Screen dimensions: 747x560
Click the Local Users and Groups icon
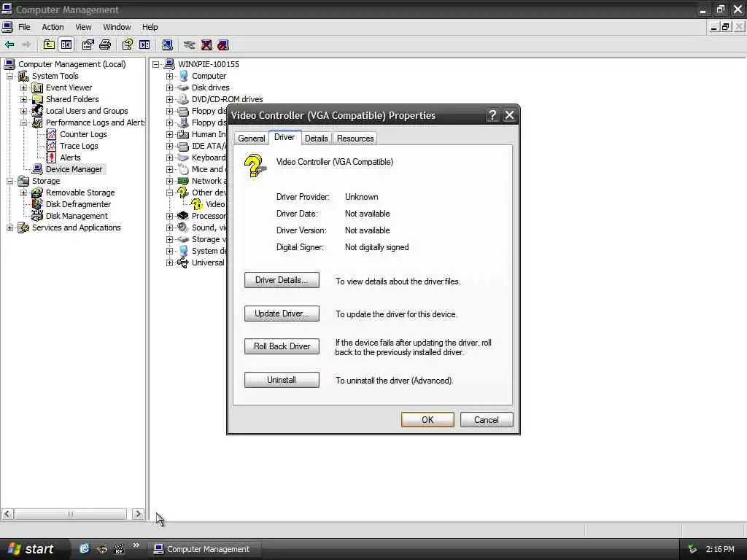point(37,111)
